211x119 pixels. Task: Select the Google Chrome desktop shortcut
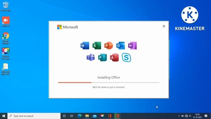click(x=6, y=38)
